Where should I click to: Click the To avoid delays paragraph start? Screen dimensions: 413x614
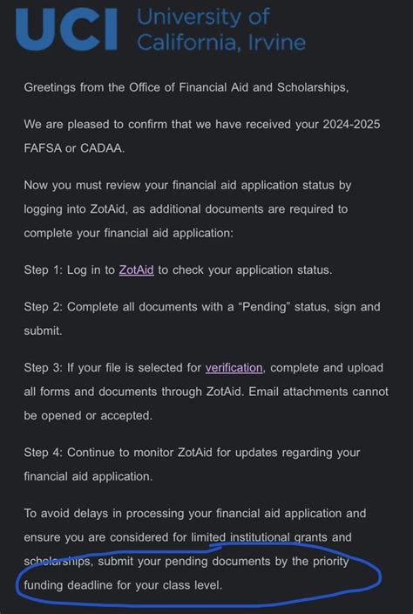[x=66, y=514]
